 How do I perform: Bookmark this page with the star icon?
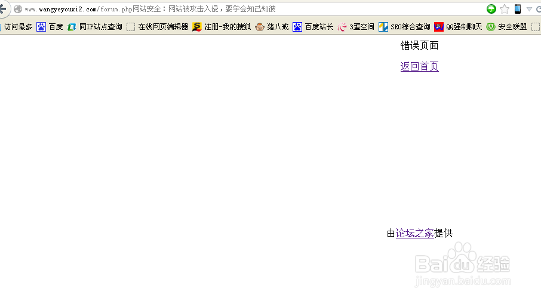(505, 9)
